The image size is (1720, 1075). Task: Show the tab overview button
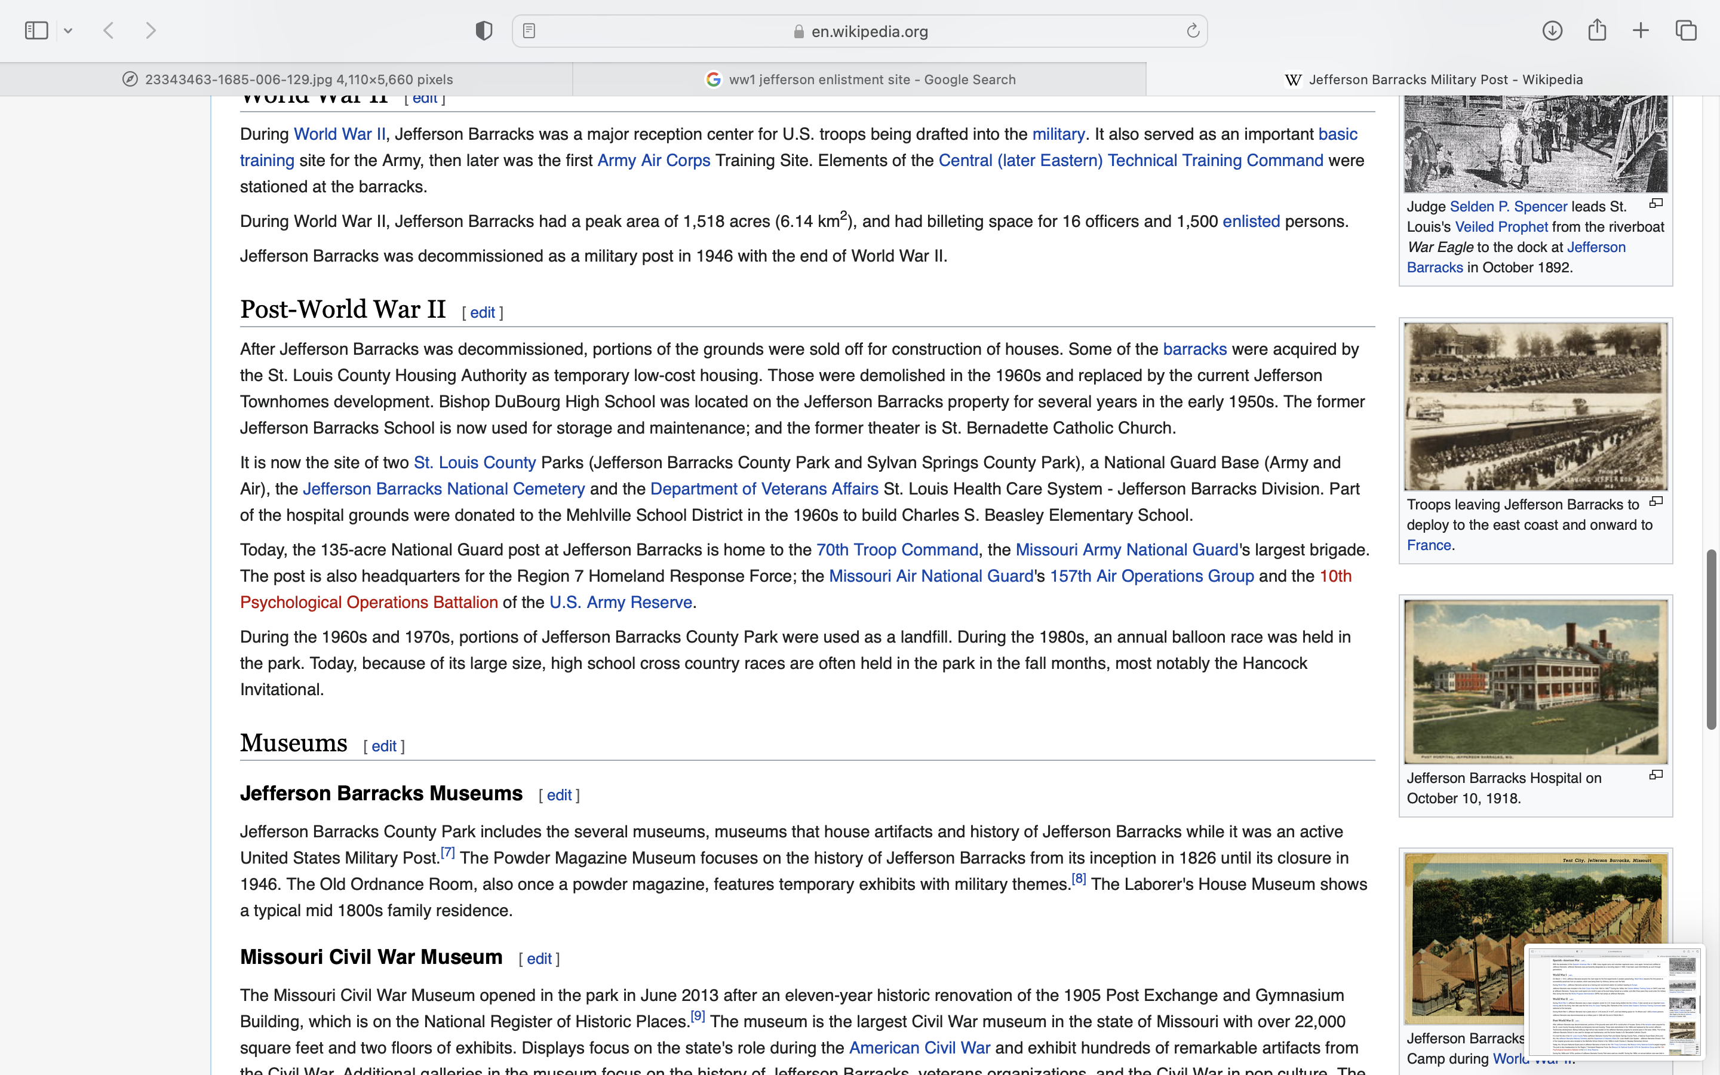click(x=1686, y=30)
